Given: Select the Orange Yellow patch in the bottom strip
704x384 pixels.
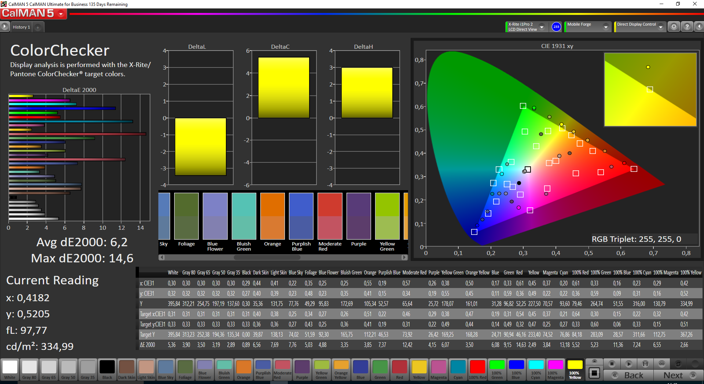Looking at the screenshot, I should click(x=341, y=370).
